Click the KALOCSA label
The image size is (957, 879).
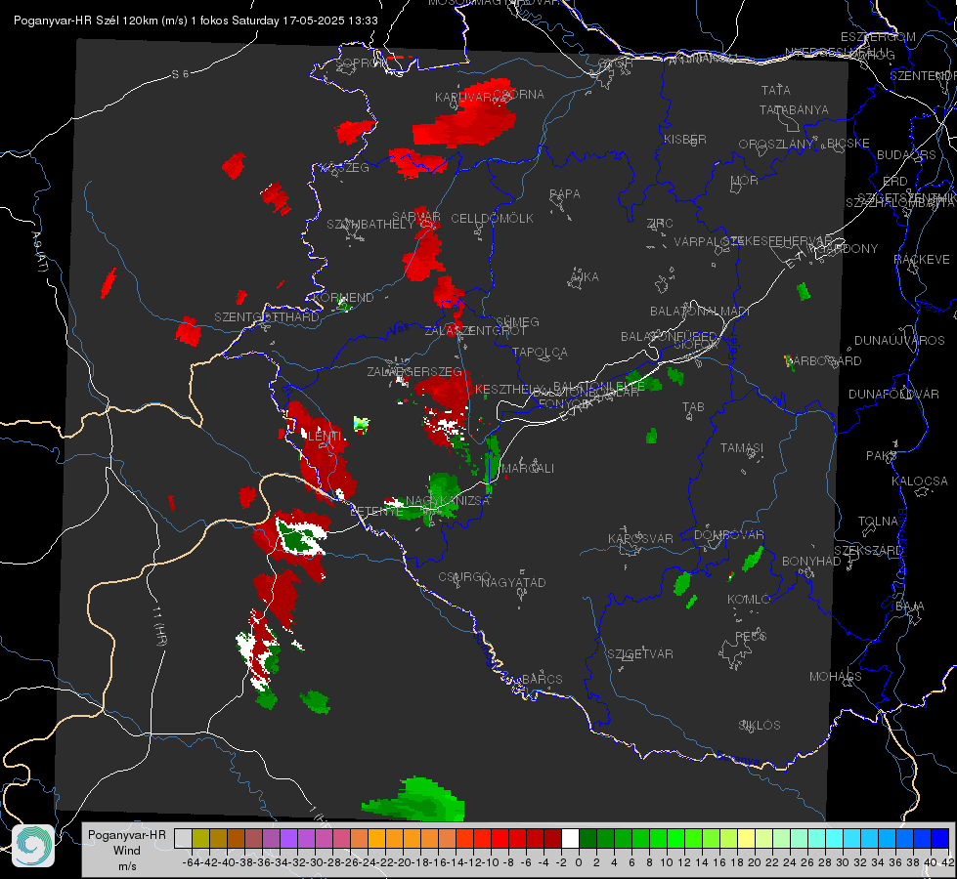(x=919, y=481)
